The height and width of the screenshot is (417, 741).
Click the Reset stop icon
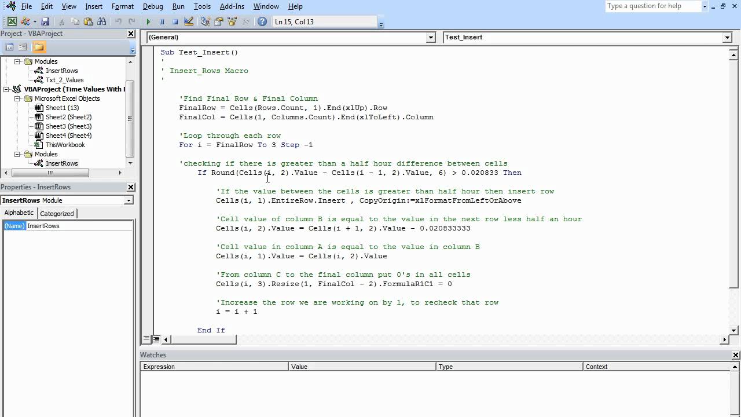pyautogui.click(x=175, y=21)
